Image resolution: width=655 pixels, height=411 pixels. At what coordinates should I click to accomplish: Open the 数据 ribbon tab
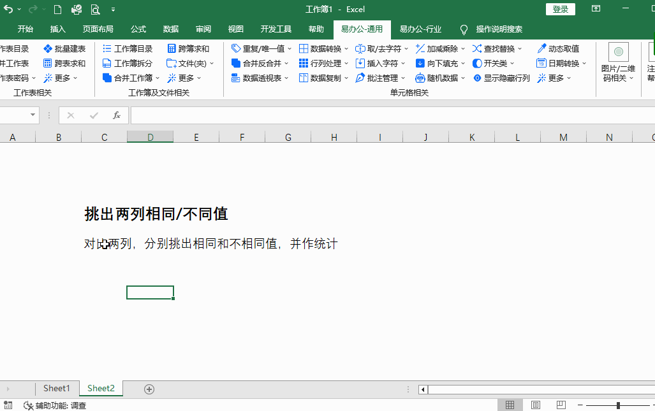171,29
